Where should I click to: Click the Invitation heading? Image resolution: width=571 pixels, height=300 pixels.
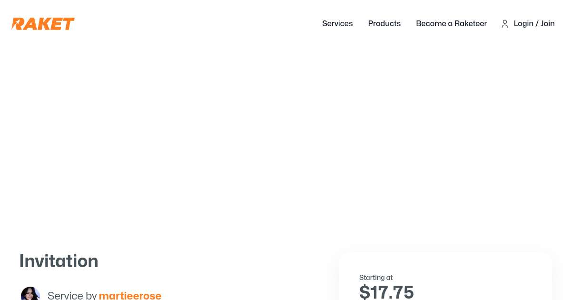59,261
